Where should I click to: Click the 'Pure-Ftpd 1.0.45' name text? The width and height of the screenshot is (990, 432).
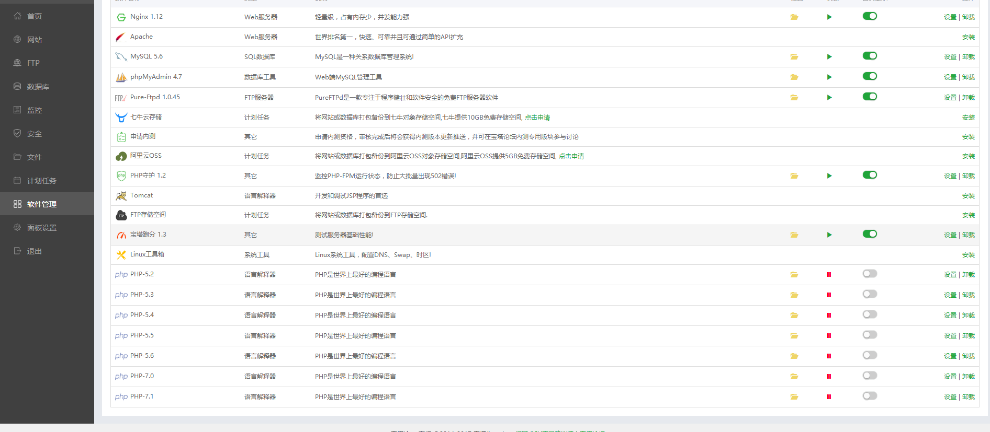click(155, 97)
